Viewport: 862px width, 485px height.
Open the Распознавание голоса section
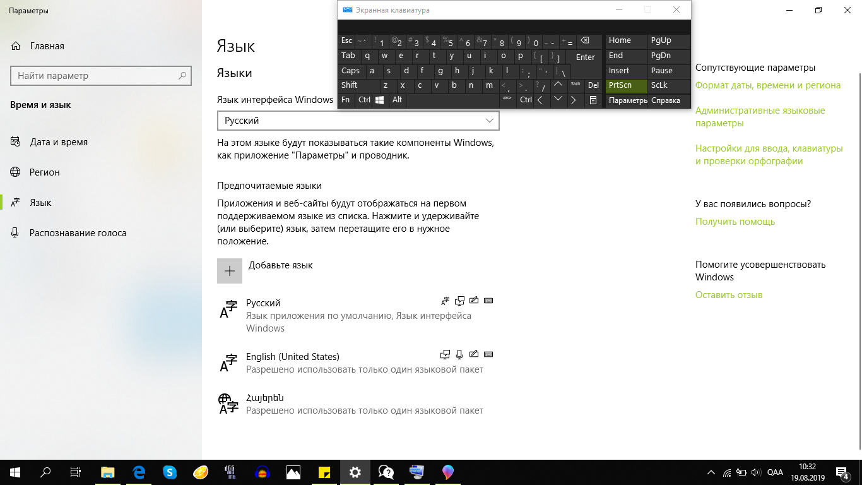101,233
